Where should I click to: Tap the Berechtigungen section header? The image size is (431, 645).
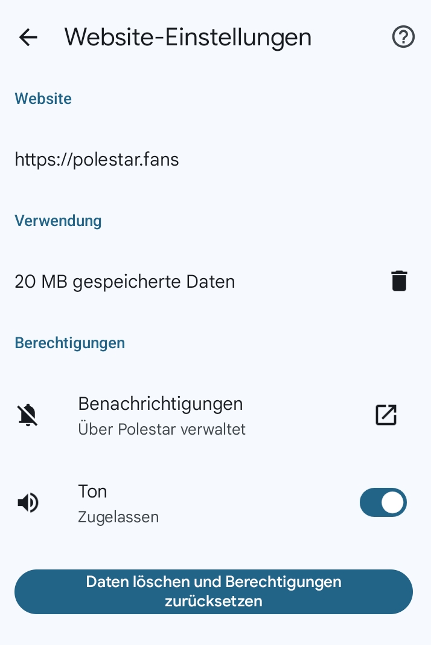pyautogui.click(x=69, y=343)
